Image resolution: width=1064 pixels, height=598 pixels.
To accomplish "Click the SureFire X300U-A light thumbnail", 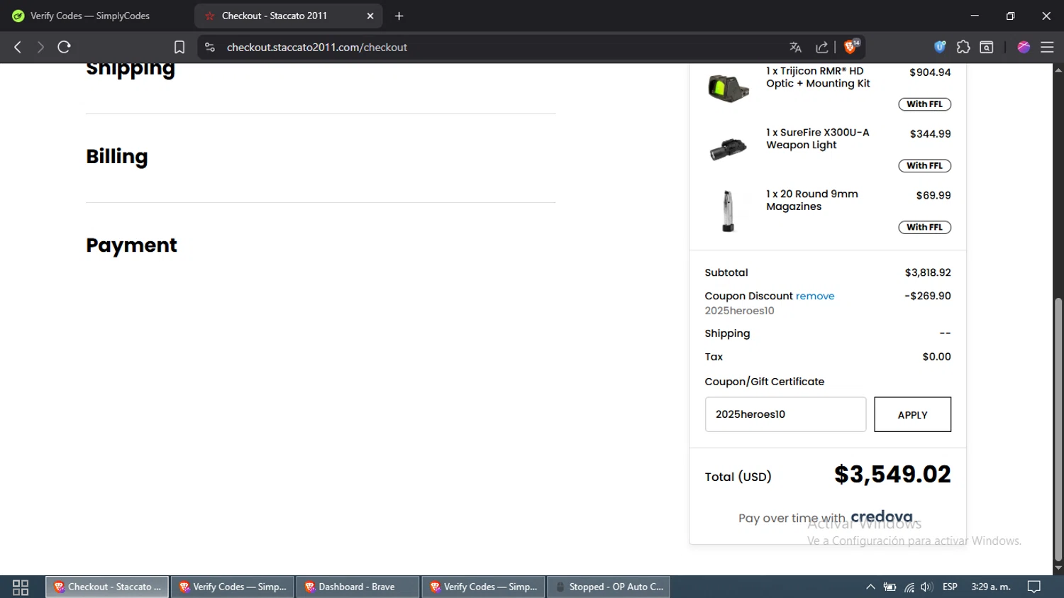I will point(728,149).
